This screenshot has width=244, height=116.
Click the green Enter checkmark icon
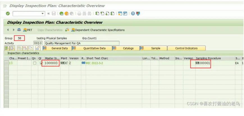[8, 14]
